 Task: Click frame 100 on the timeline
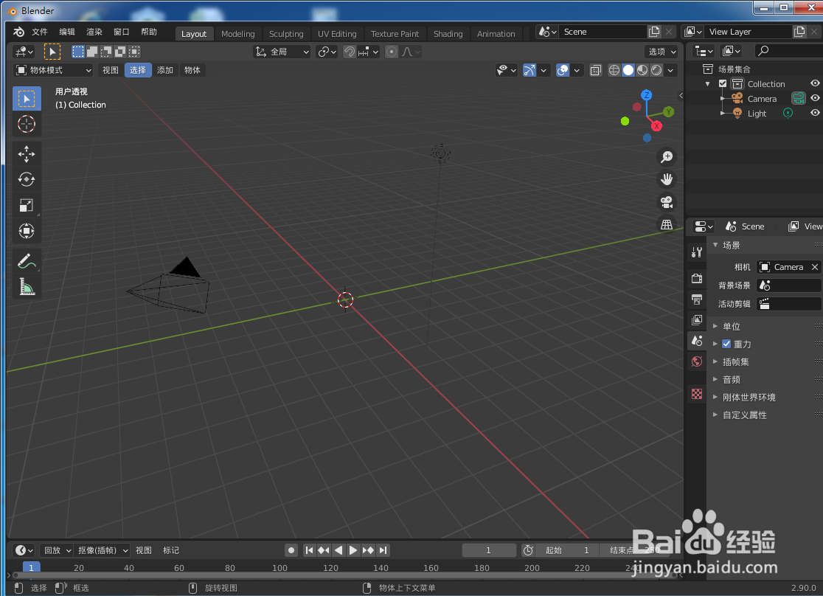tap(279, 568)
